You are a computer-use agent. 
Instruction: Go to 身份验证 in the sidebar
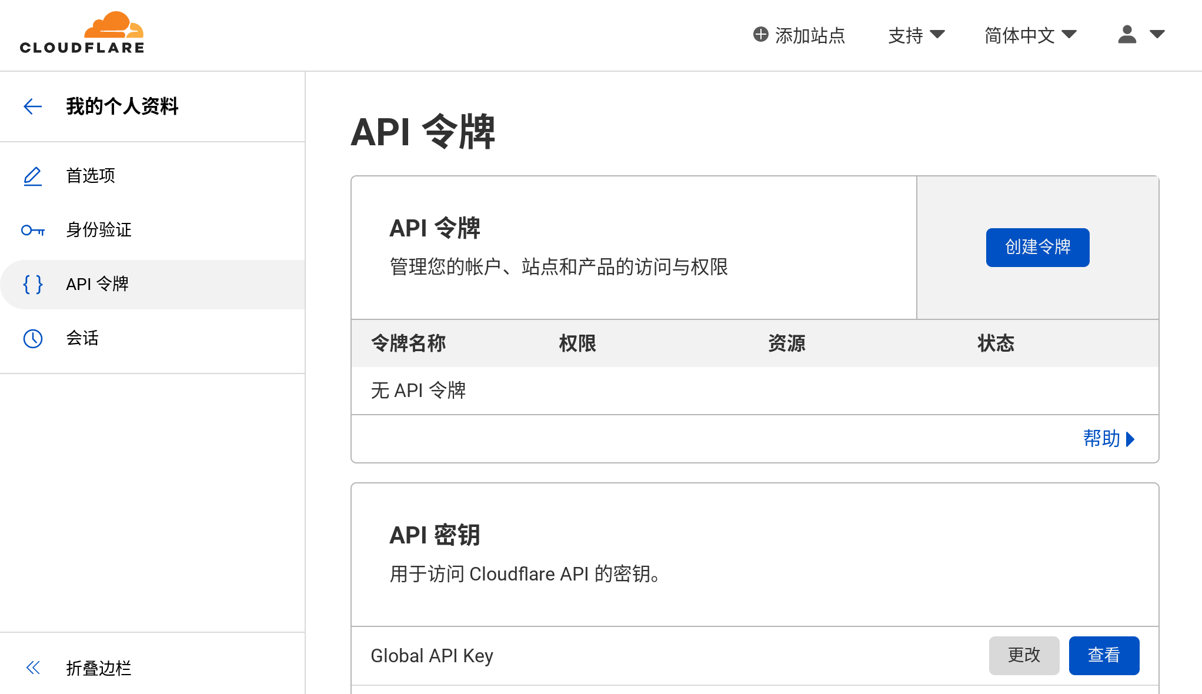tap(152, 230)
